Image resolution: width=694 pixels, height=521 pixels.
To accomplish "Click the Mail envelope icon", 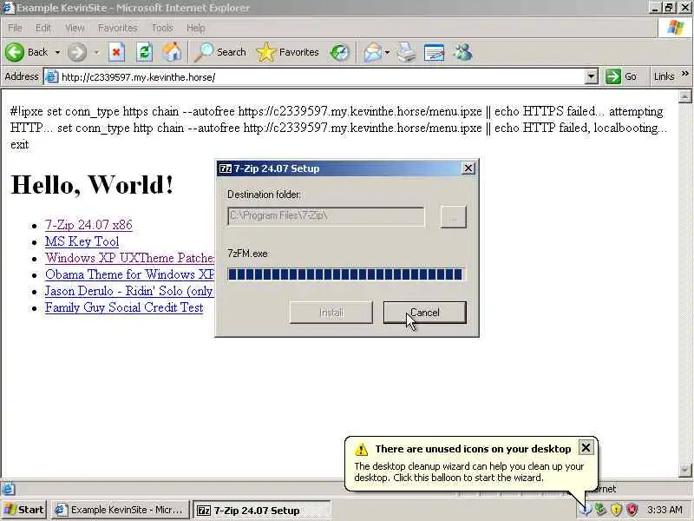I will [x=373, y=52].
